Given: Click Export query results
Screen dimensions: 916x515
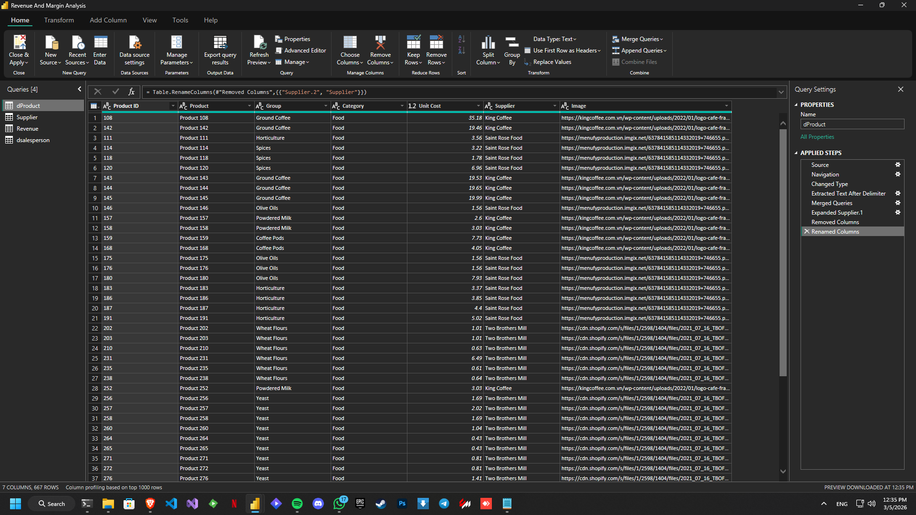Looking at the screenshot, I should pos(219,50).
